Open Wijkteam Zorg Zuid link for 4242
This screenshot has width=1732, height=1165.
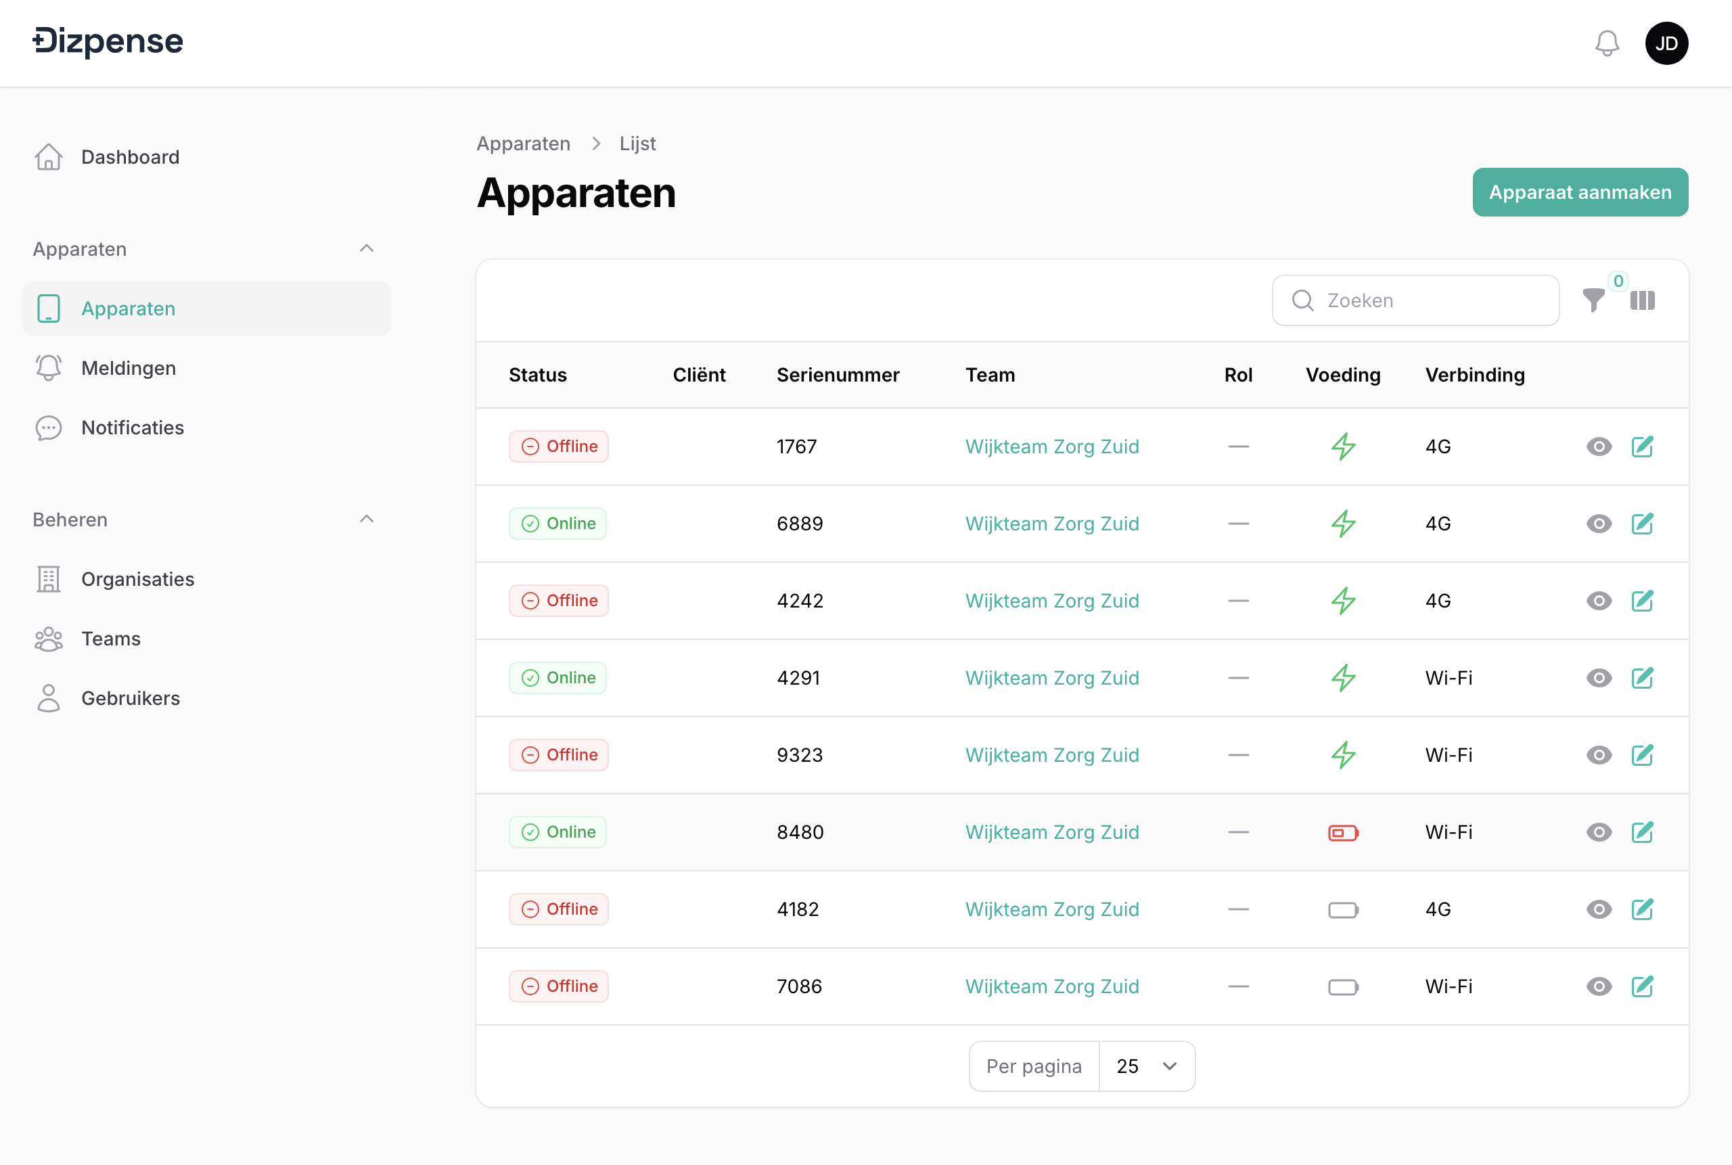[x=1051, y=601]
